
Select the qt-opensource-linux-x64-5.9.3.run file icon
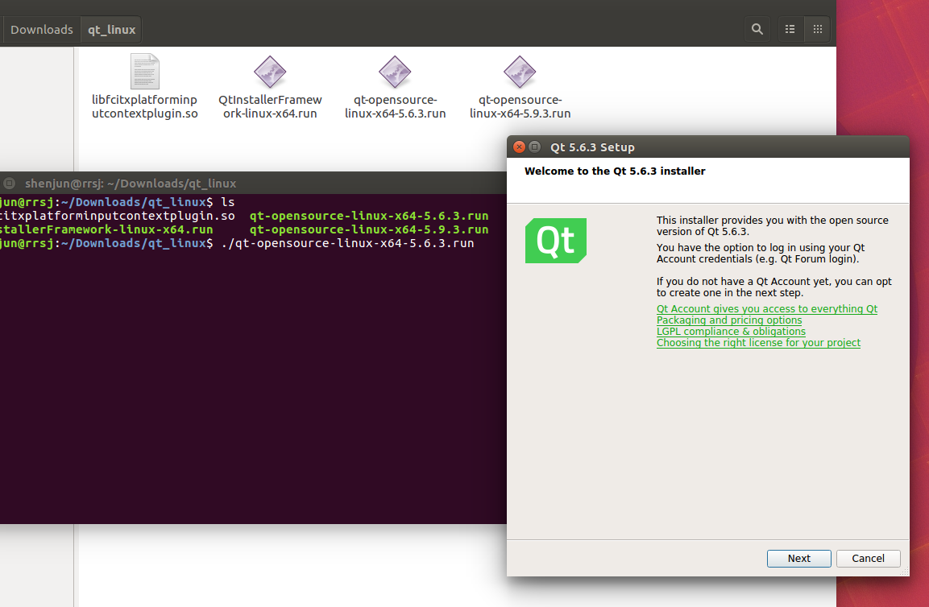tap(520, 71)
